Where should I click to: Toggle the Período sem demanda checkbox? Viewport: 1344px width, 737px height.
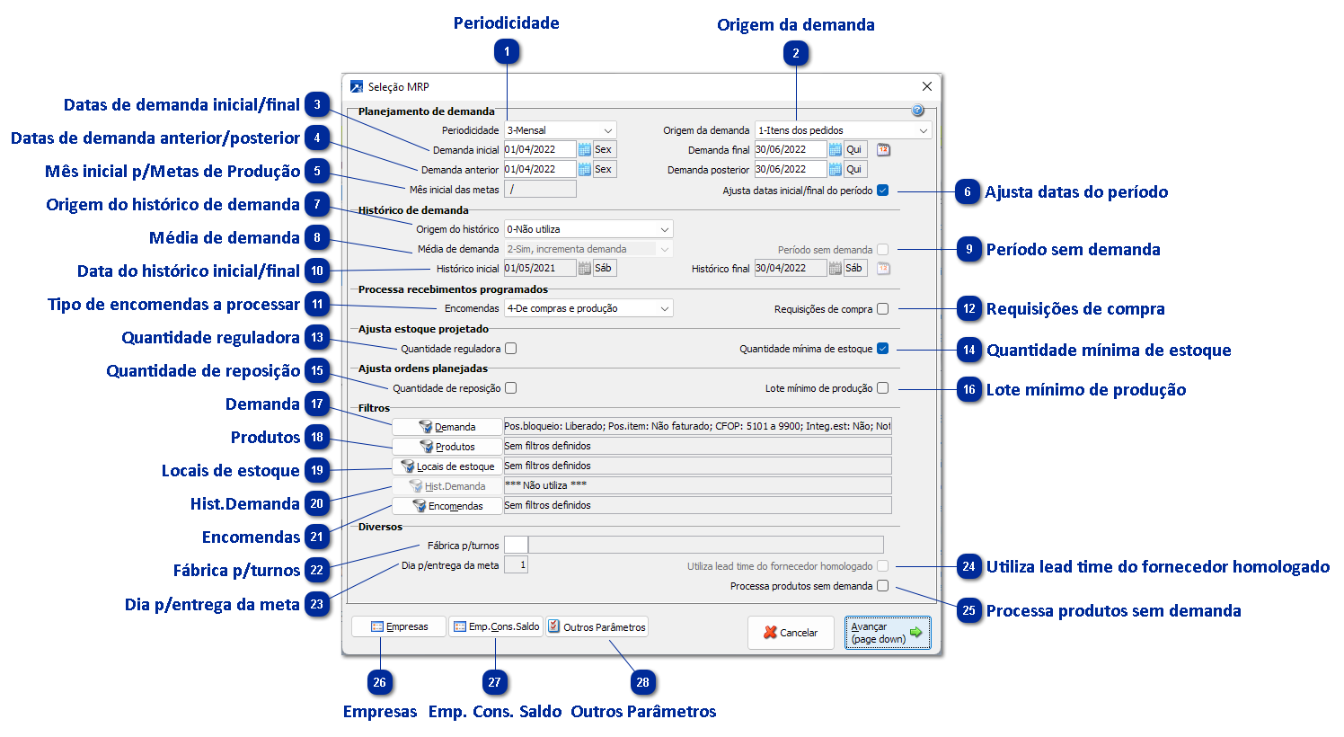click(882, 250)
